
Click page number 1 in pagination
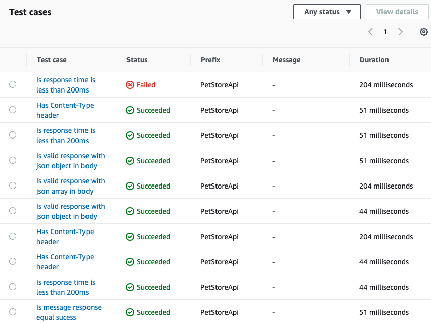click(x=385, y=32)
